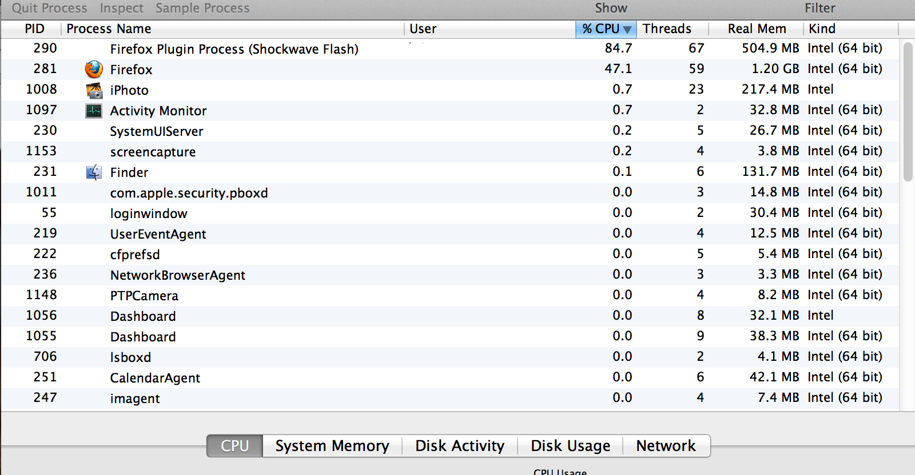
Task: Sort the list by PID column
Action: 34,29
